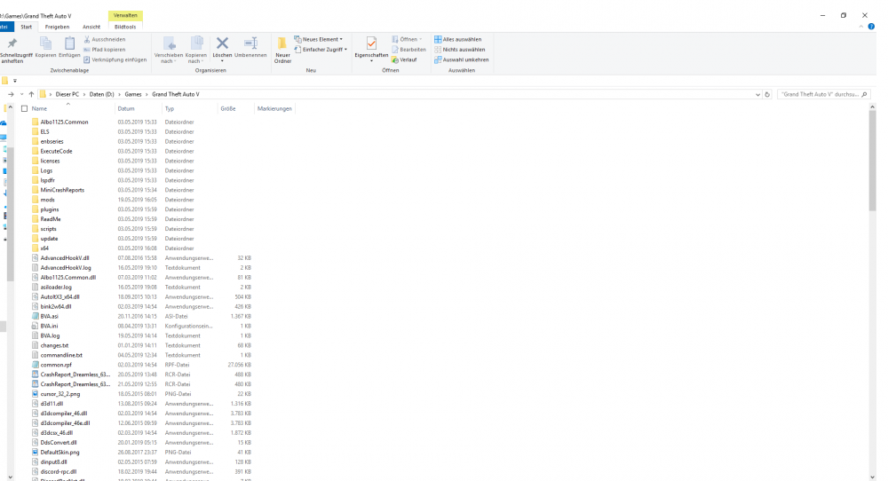Click Alles auswählen to select all items
The width and height of the screenshot is (888, 481).
pyautogui.click(x=457, y=40)
